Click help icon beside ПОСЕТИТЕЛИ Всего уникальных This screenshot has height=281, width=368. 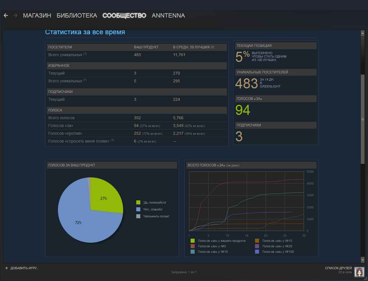(x=85, y=54)
